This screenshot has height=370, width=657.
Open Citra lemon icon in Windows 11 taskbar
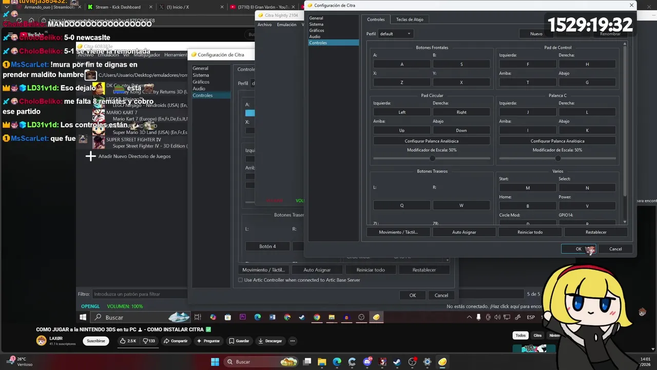(442, 362)
